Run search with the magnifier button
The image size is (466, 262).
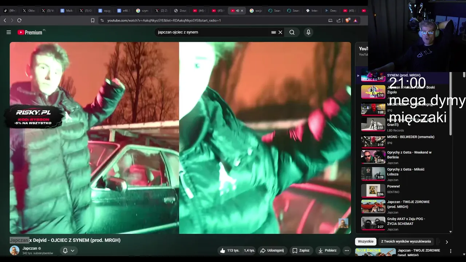(292, 32)
